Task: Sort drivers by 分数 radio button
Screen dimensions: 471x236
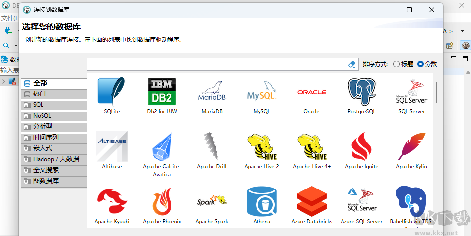Action: tap(427, 64)
